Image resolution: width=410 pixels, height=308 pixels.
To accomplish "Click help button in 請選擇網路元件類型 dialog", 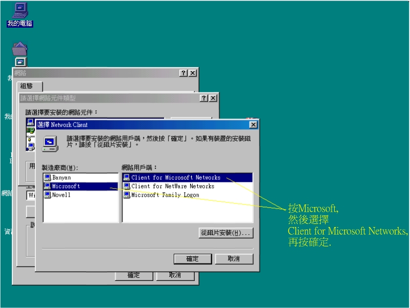I will click(x=204, y=98).
